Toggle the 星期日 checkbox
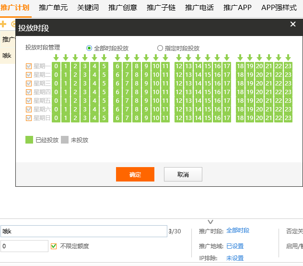Viewport: 303px width, 266px height. pos(29,118)
